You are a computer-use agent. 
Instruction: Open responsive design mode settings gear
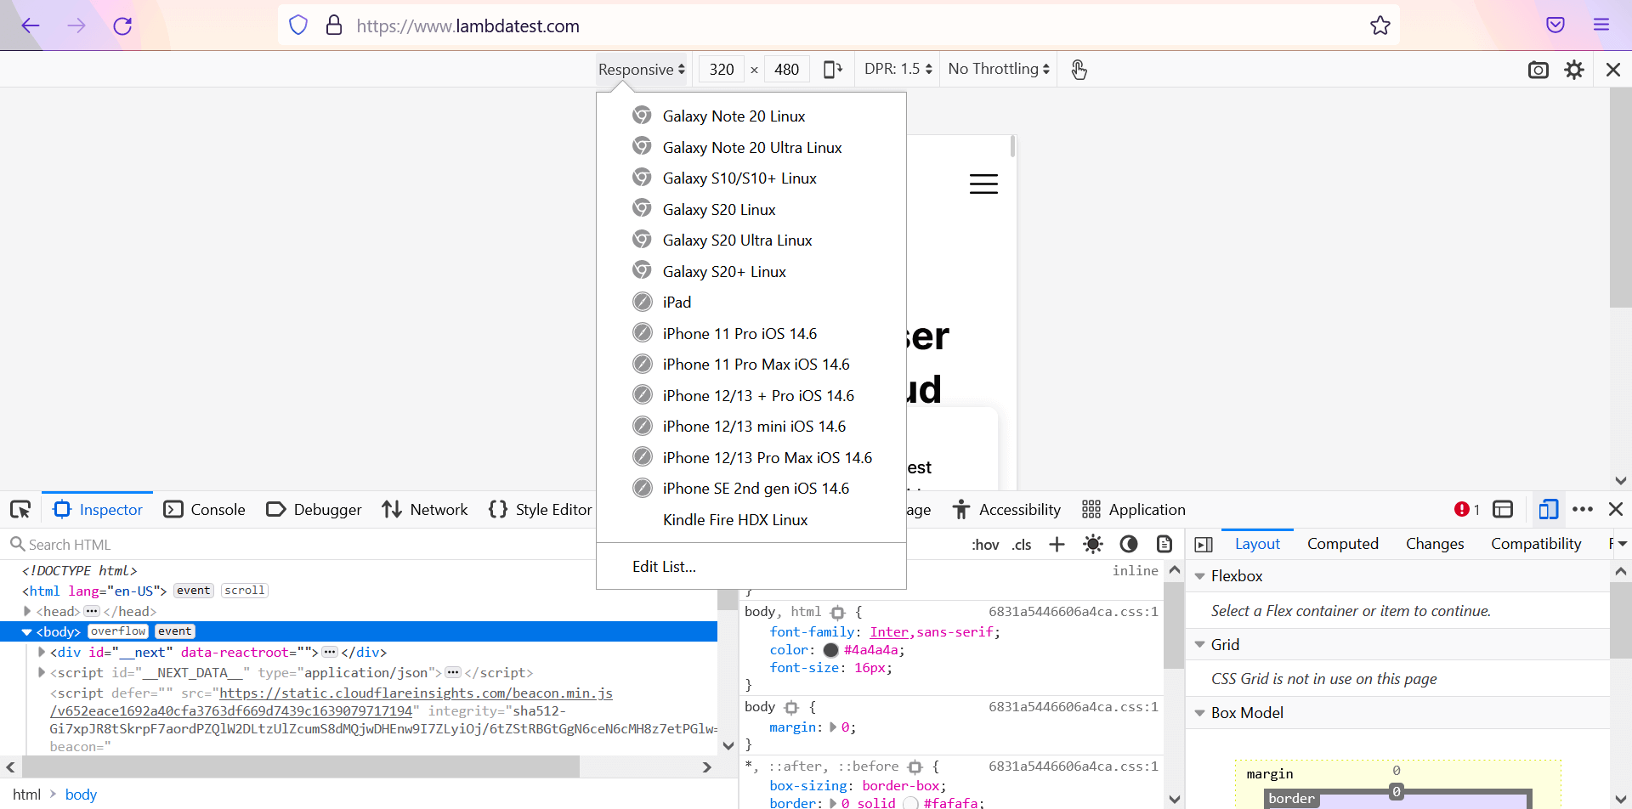click(x=1574, y=70)
